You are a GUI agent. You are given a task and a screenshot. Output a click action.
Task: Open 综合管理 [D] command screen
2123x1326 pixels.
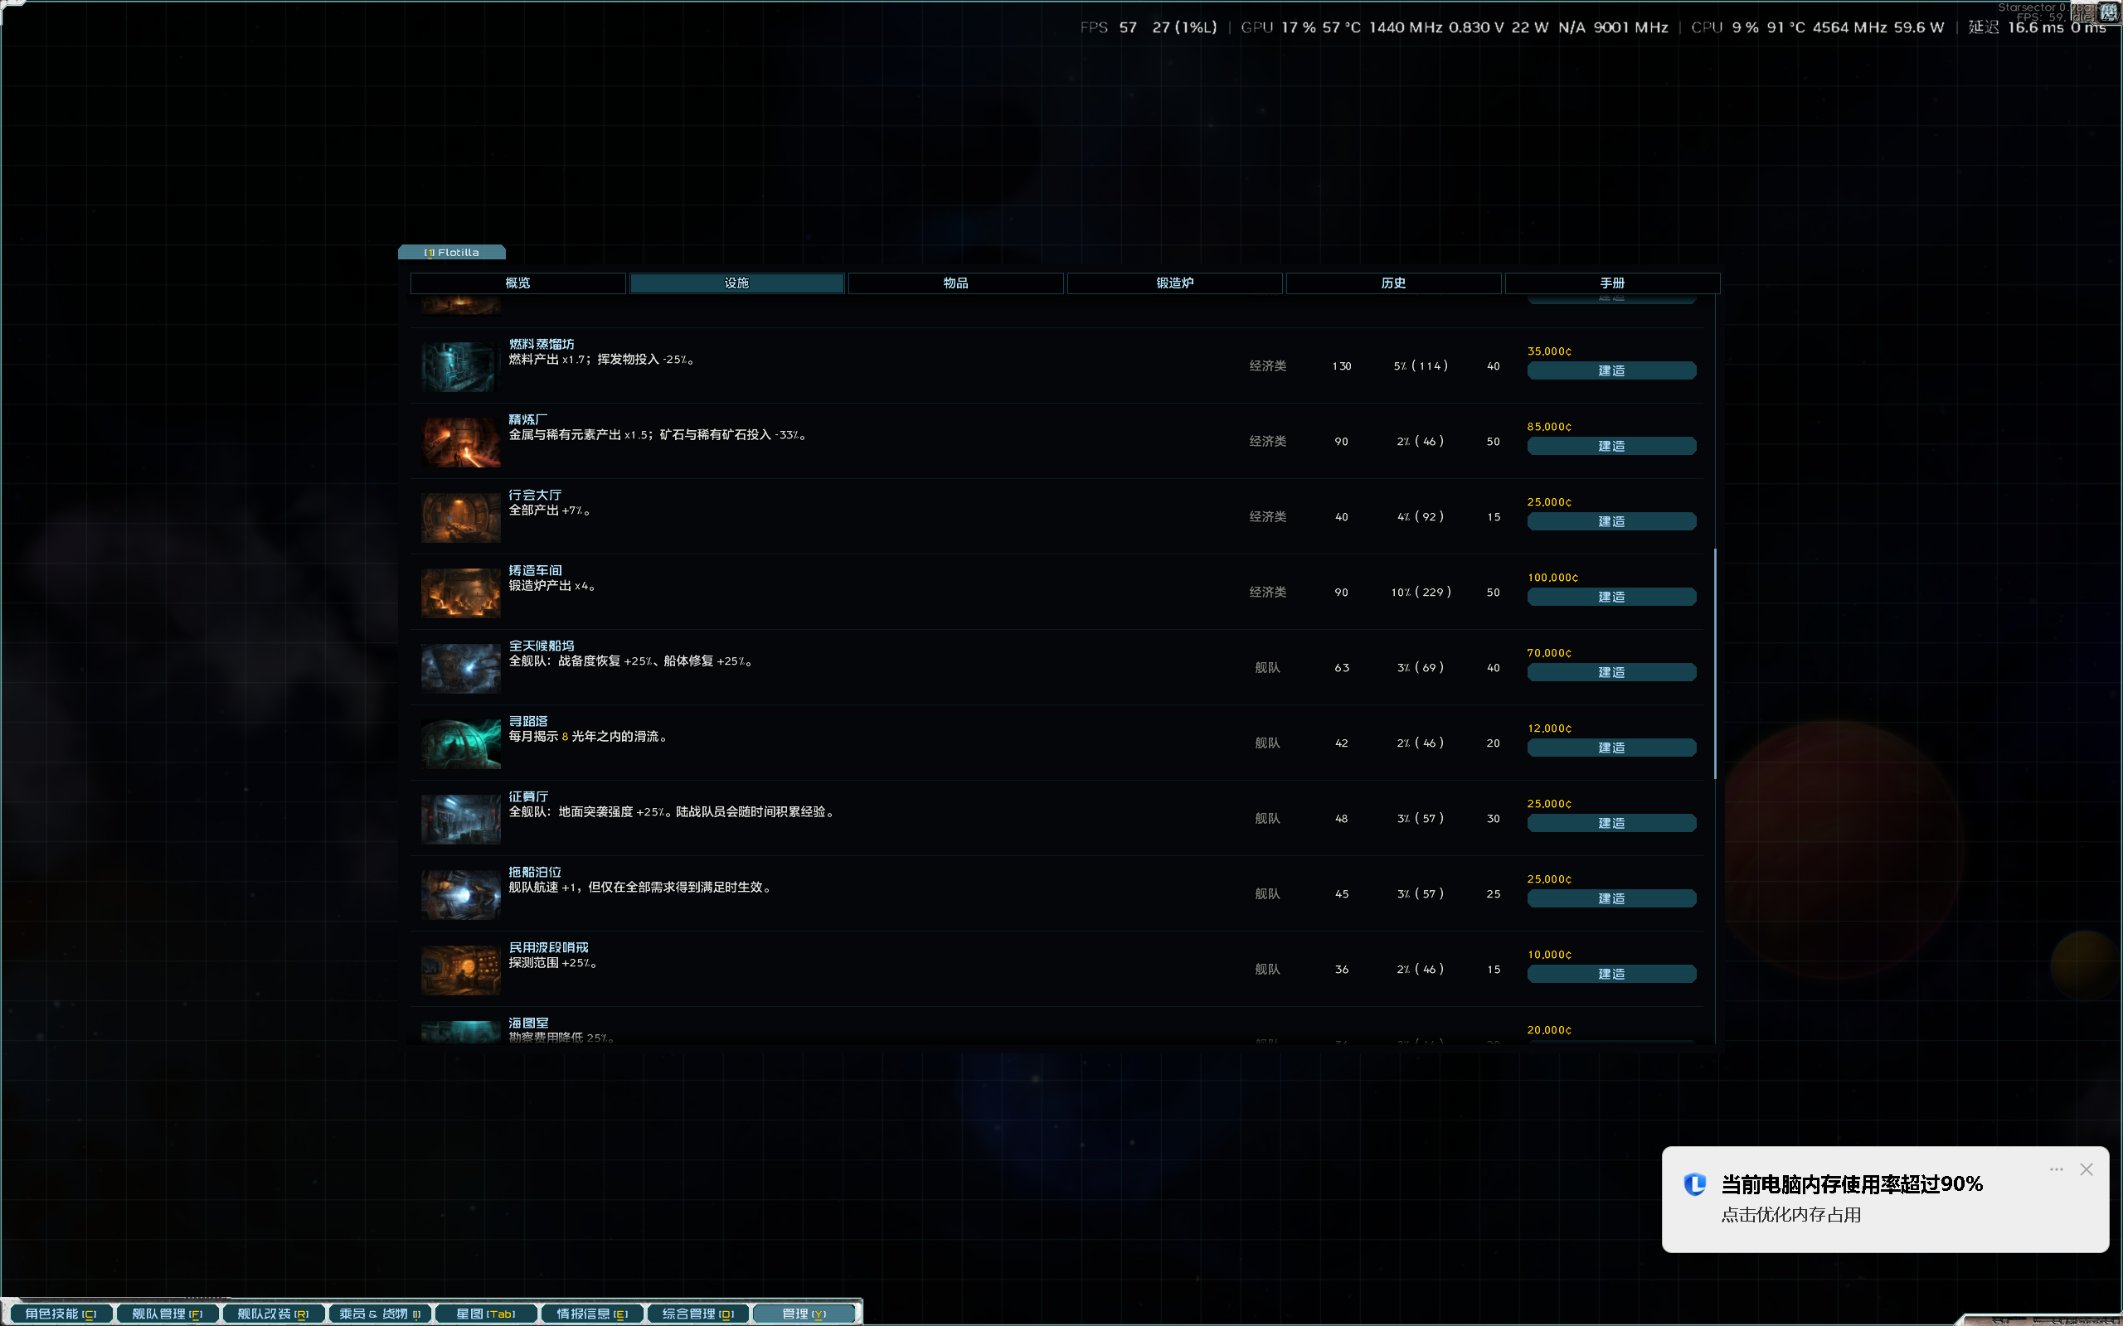(697, 1313)
